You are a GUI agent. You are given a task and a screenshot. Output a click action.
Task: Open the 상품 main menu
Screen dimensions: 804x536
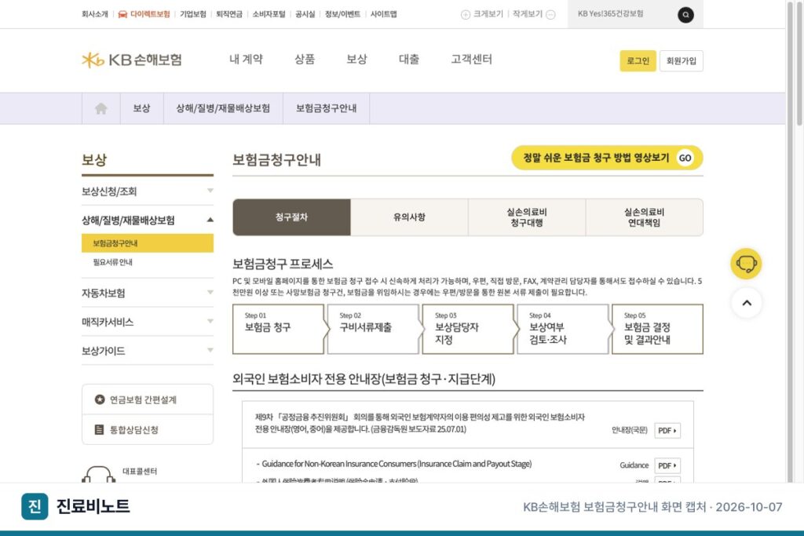coord(305,60)
